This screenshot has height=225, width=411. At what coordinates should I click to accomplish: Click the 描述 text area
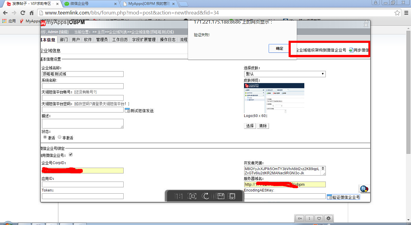83,124
